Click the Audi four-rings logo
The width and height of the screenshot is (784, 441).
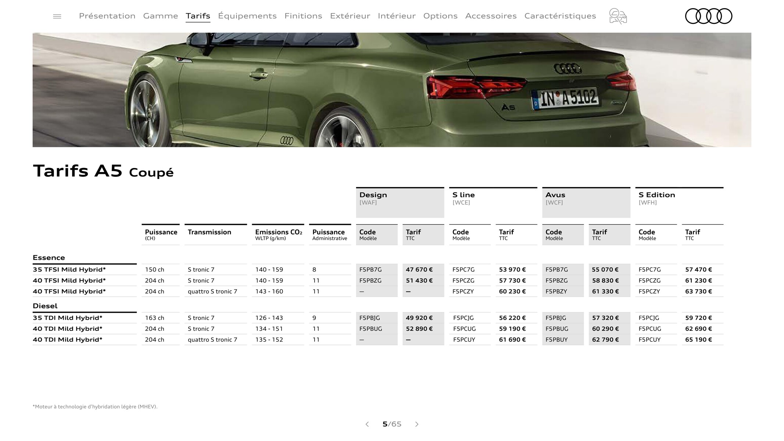click(x=709, y=16)
